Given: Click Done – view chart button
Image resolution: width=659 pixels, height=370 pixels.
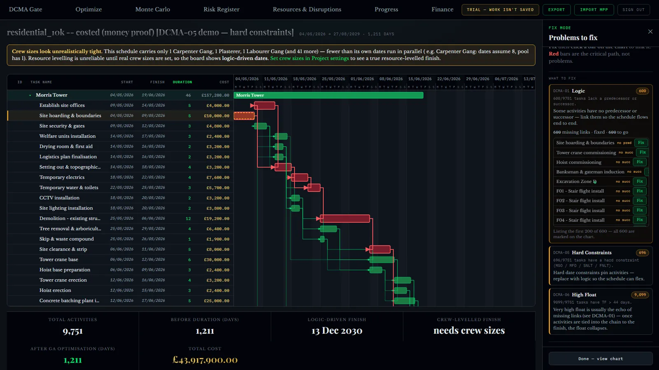Looking at the screenshot, I should [x=601, y=358].
